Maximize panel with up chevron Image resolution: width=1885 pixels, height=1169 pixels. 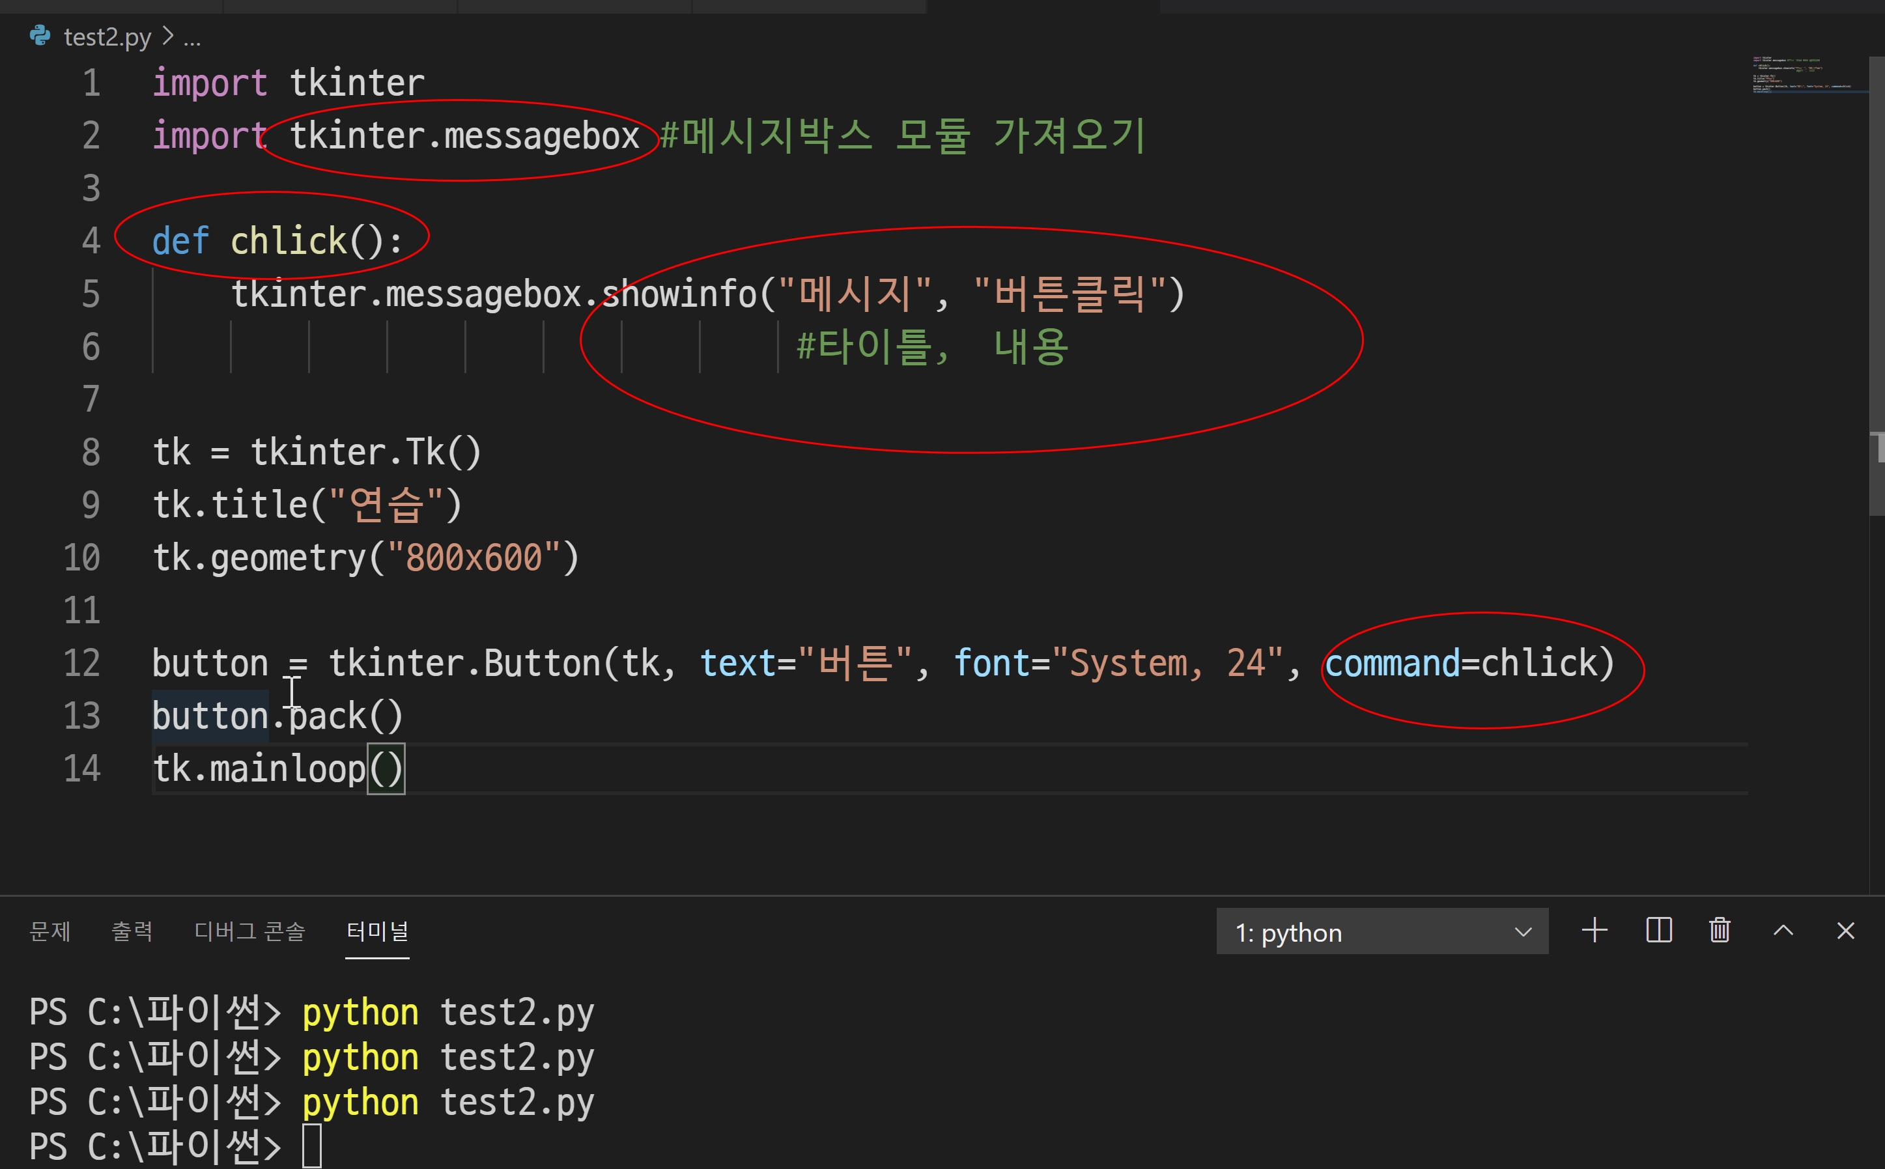click(1783, 930)
